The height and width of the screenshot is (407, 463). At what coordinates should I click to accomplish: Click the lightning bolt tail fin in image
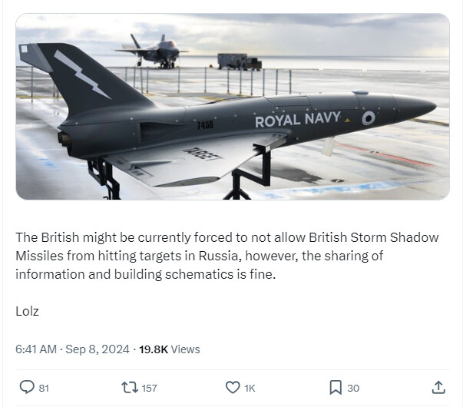pos(81,75)
